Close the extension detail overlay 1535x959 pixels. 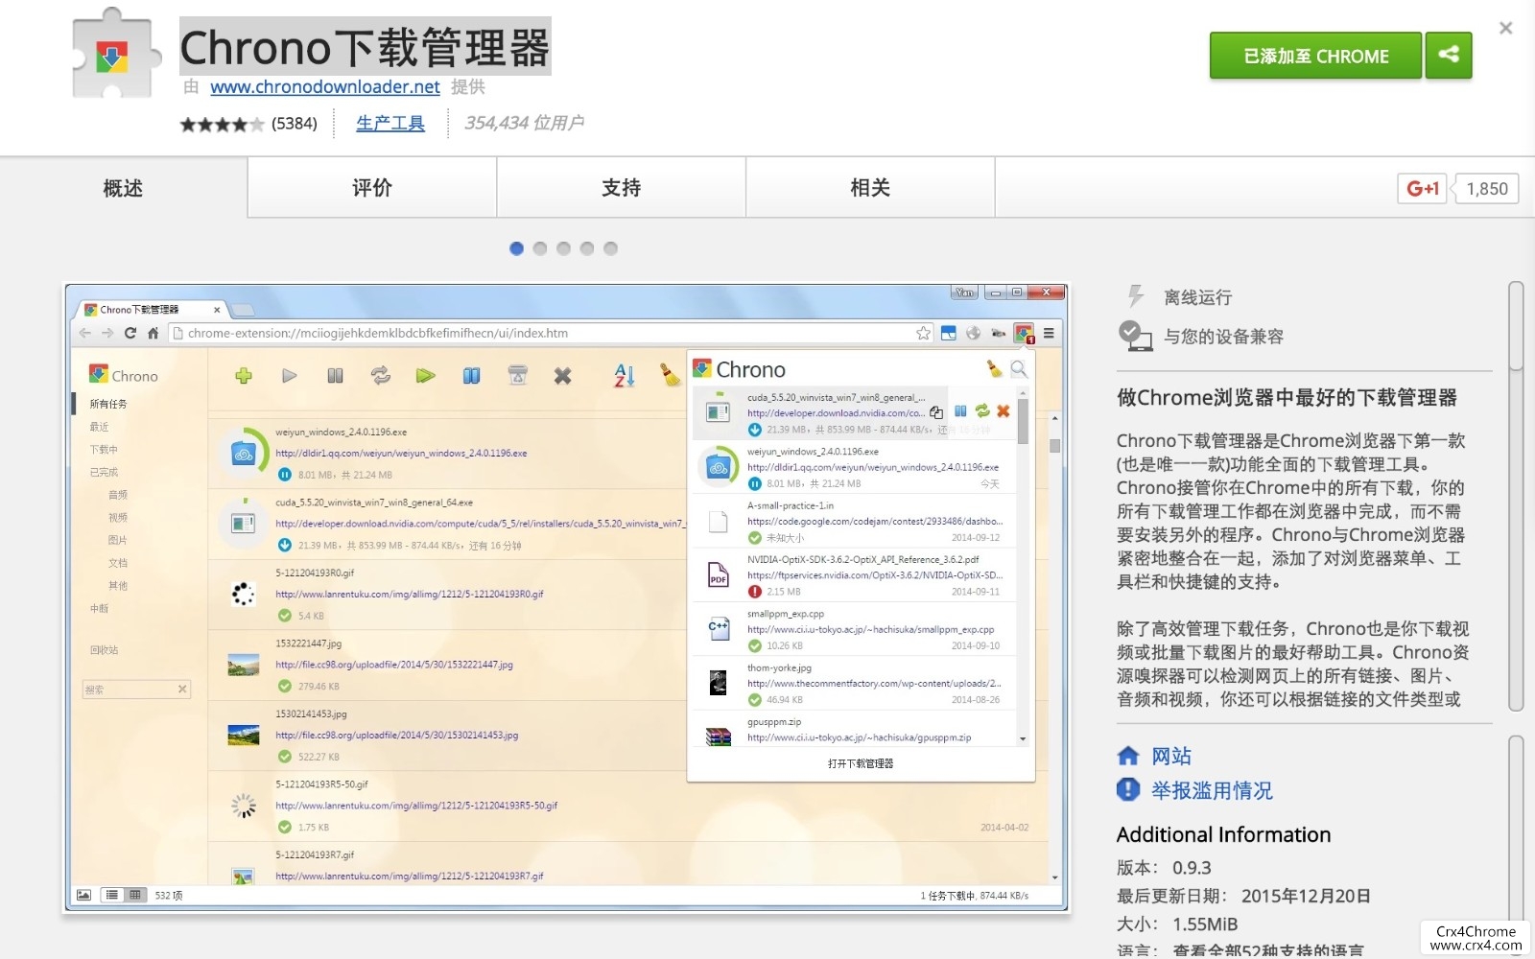(1506, 28)
